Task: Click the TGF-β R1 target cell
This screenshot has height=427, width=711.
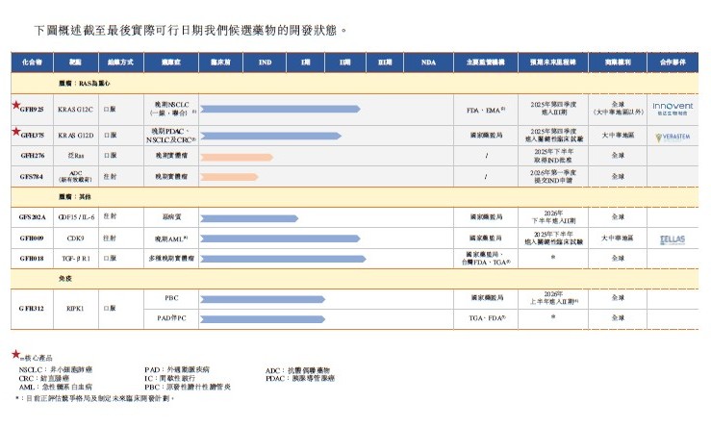Action: tap(76, 259)
